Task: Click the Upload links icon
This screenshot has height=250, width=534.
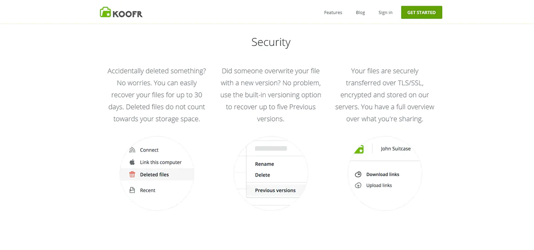Action: point(358,185)
